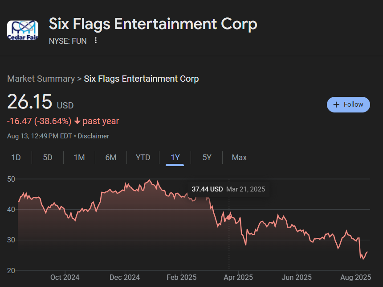383x287 pixels.
Task: Click the red down arrow indicator
Action: [77, 121]
